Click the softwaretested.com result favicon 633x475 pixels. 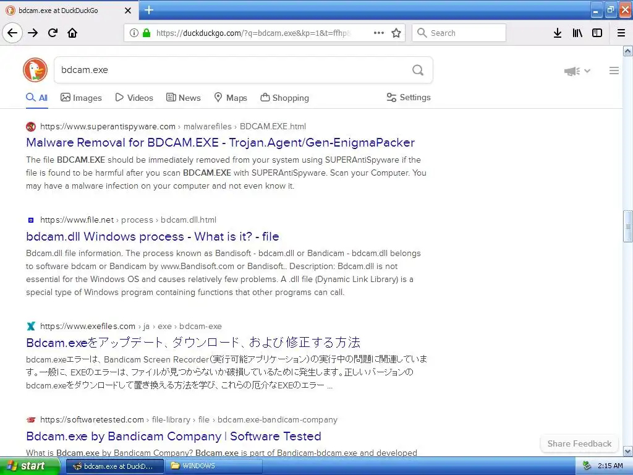pyautogui.click(x=31, y=420)
